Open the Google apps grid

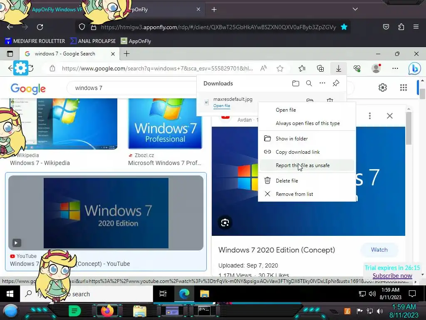click(404, 87)
